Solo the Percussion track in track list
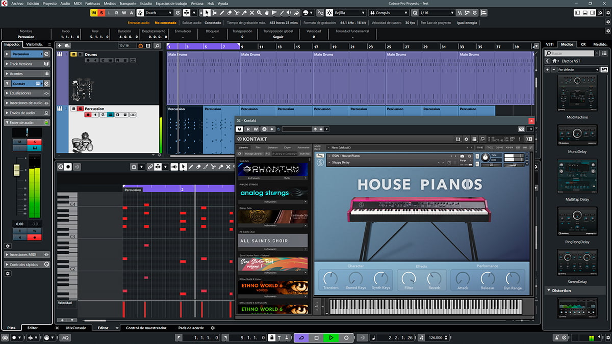612x344 pixels. 80,109
